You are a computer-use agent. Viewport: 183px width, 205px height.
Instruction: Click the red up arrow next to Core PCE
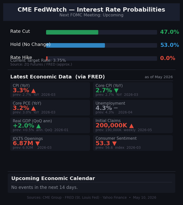tap(34, 108)
